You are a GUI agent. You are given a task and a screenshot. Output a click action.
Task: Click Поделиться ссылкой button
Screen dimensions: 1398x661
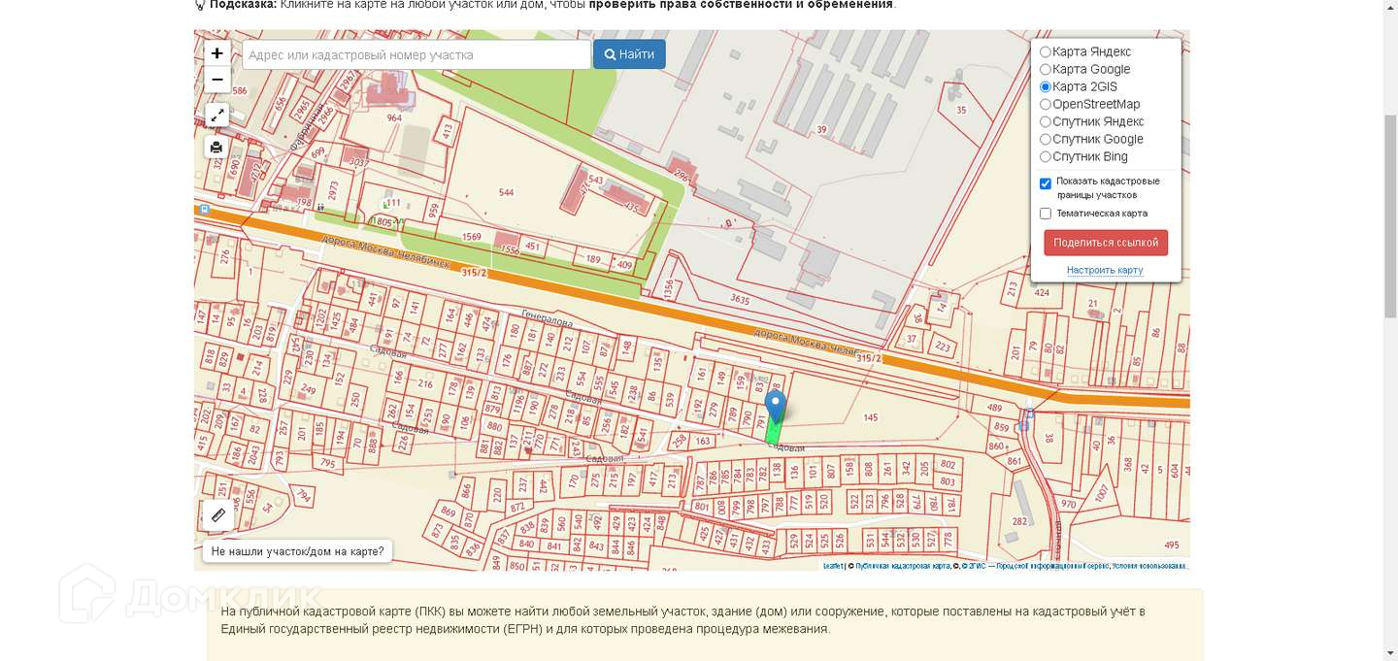coord(1106,243)
